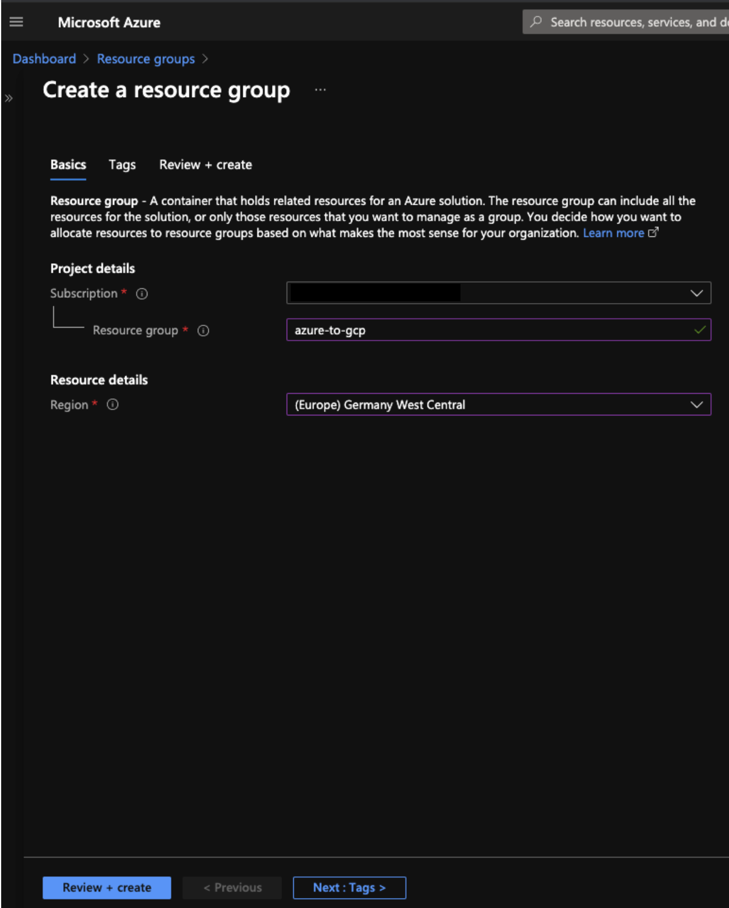This screenshot has height=908, width=729.
Task: Go to Dashboard breadcrumb
Action: point(44,59)
